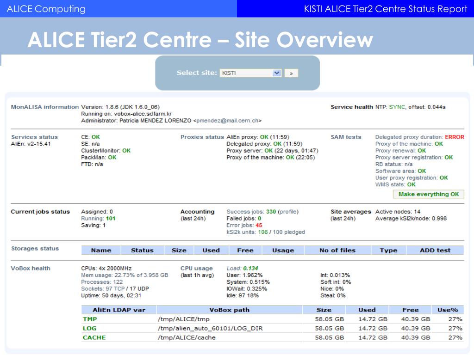This screenshot has width=474, height=355.
Task: Click the AliEn: v2-15.41 version text
Action: coord(31,144)
